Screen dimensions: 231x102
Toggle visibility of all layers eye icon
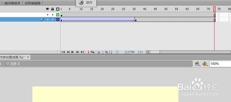coord(47,9)
